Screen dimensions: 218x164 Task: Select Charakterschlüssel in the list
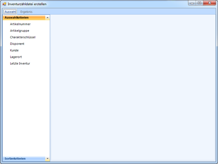tap(23, 37)
